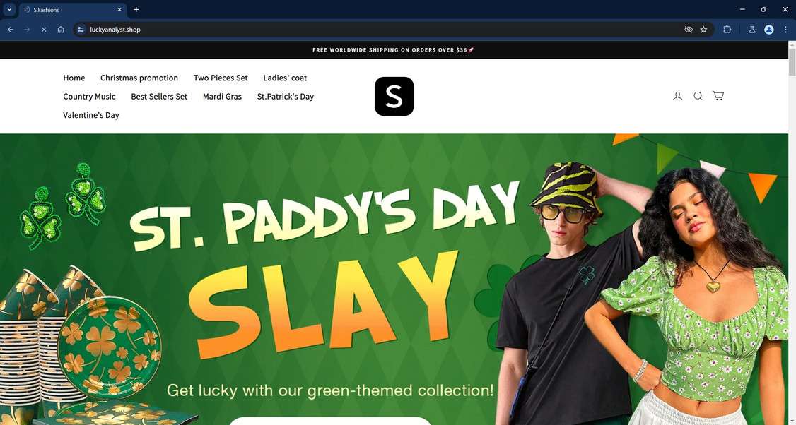Go to the Christmas promotion page
The width and height of the screenshot is (796, 425).
point(139,78)
